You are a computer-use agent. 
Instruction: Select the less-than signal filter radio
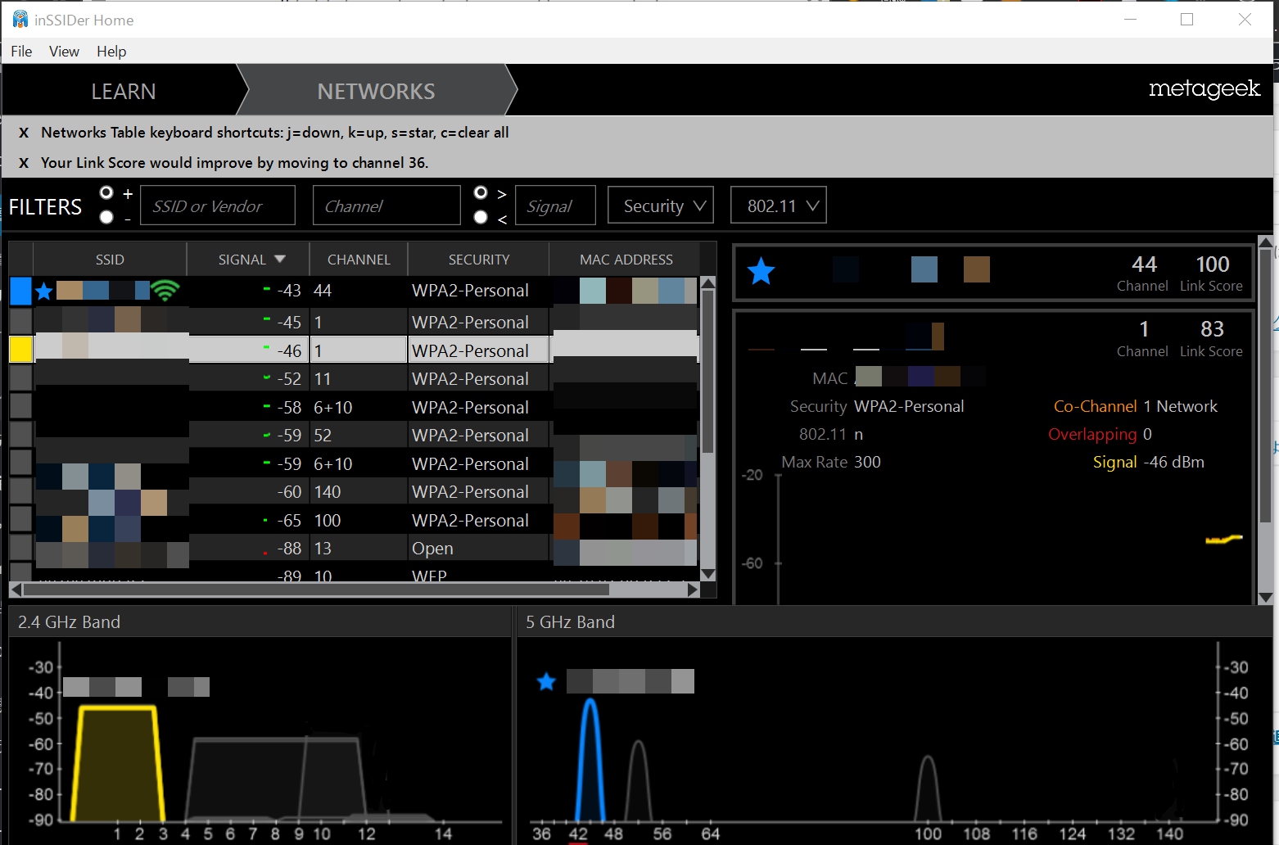click(x=481, y=217)
